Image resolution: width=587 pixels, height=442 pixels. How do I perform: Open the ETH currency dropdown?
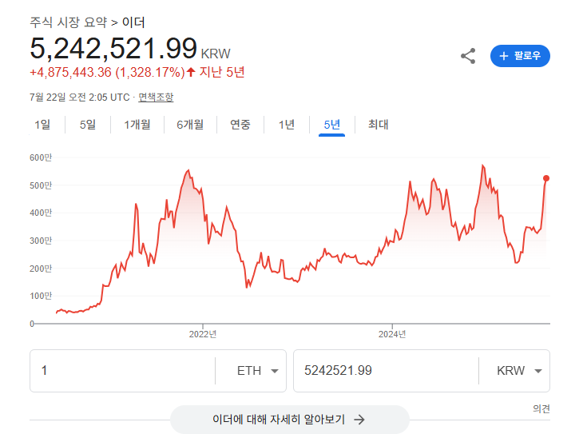257,371
